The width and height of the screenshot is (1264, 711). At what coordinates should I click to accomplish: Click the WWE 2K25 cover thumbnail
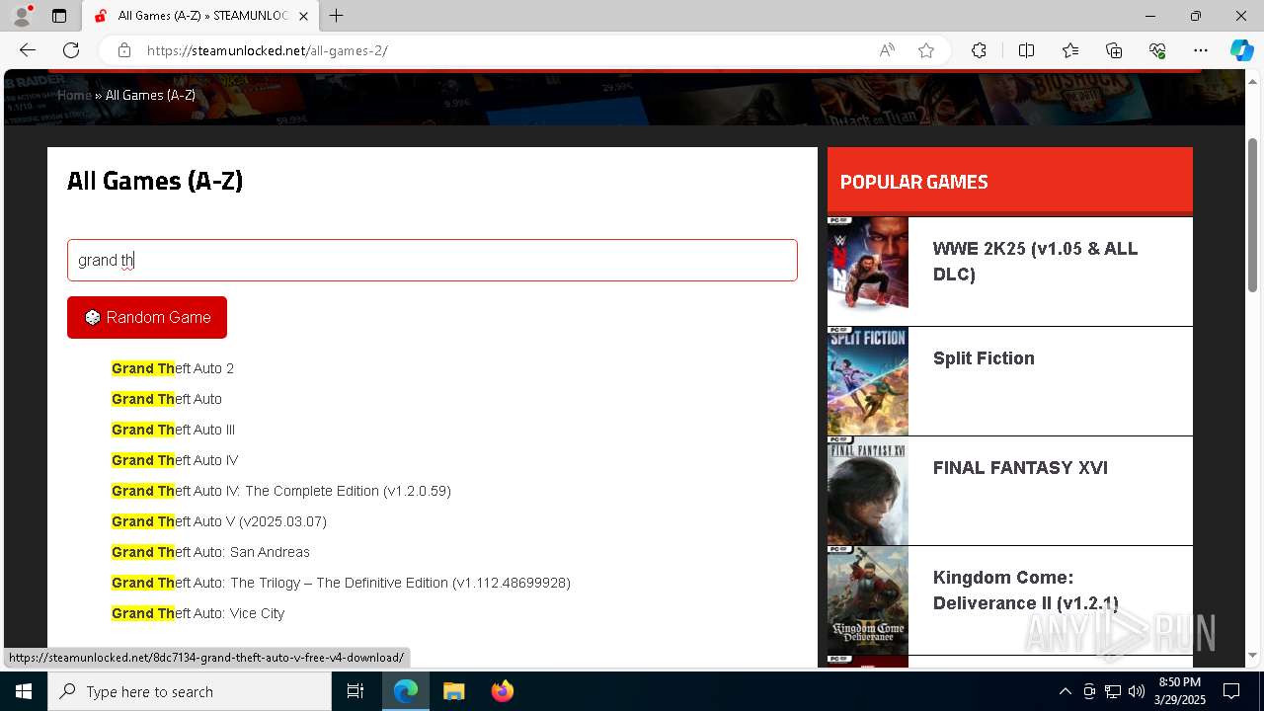pyautogui.click(x=868, y=271)
